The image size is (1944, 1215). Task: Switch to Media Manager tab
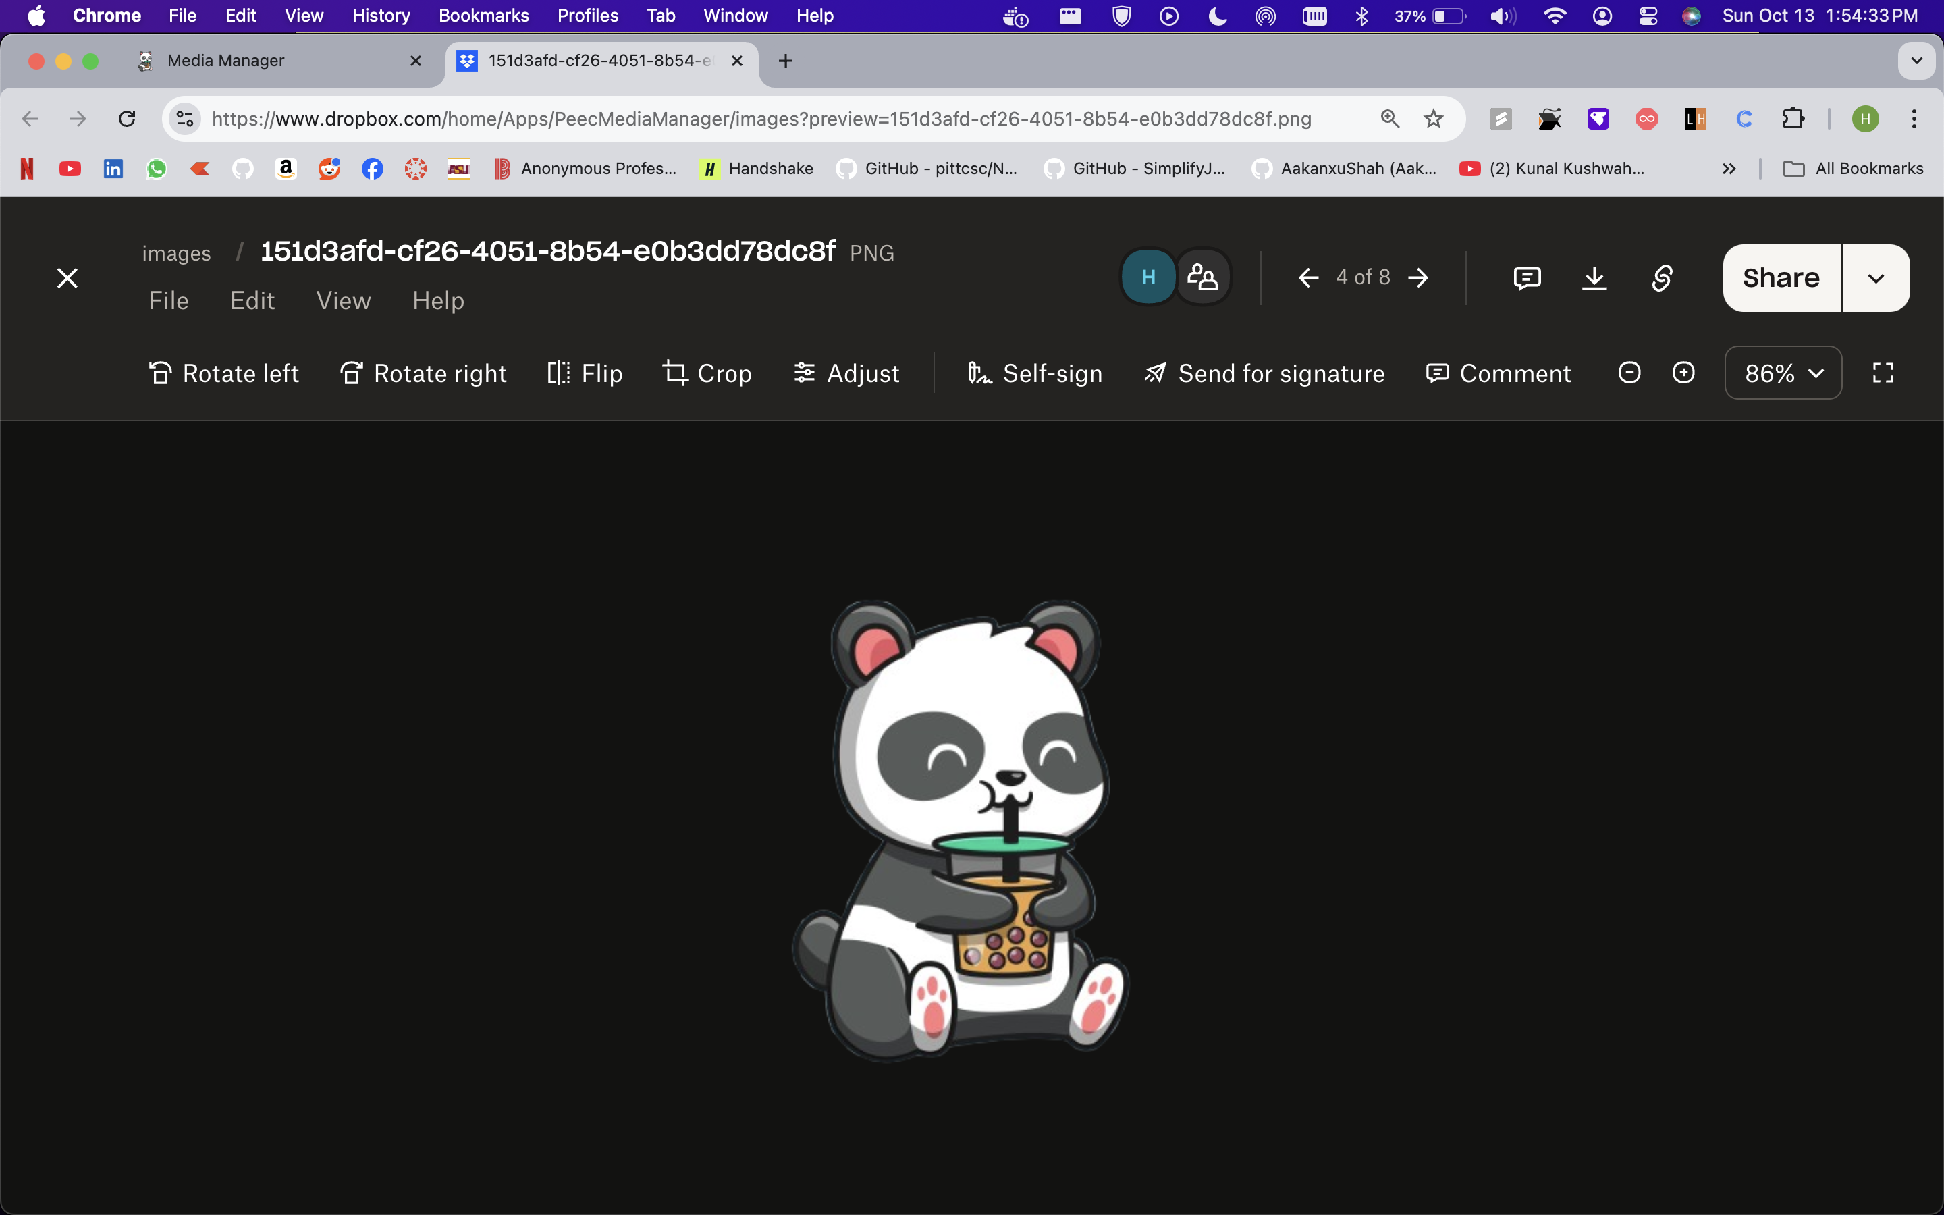click(x=225, y=61)
